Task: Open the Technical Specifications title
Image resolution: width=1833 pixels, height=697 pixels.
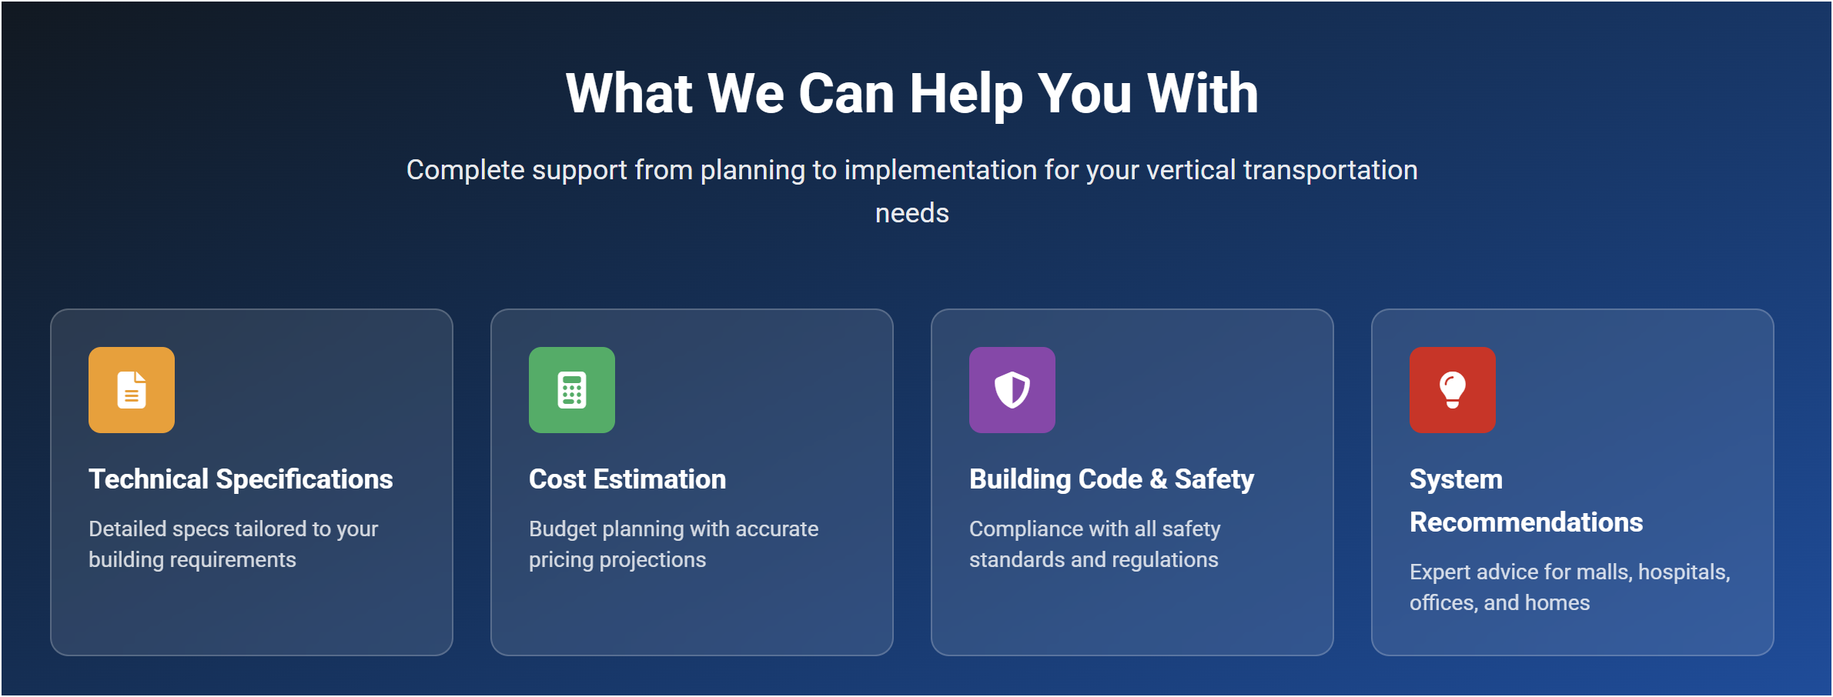Action: point(240,479)
